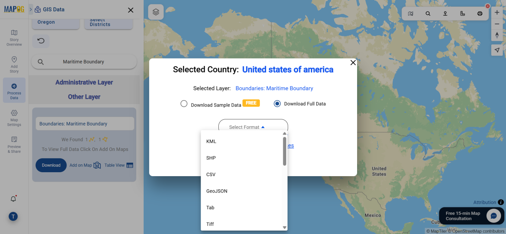The width and height of the screenshot is (506, 234).
Task: Print the current map
Action: 480,13
